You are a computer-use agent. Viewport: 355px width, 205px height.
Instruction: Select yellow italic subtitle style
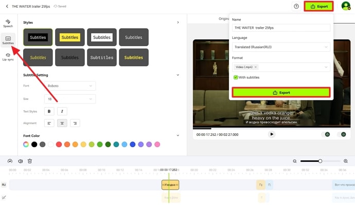click(38, 57)
